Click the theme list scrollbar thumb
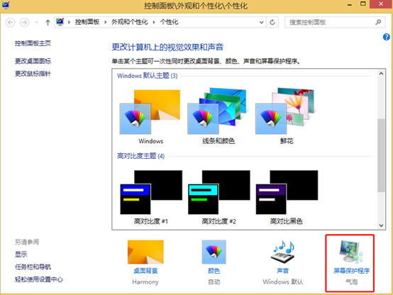This screenshot has height=295, width=393. click(x=381, y=155)
